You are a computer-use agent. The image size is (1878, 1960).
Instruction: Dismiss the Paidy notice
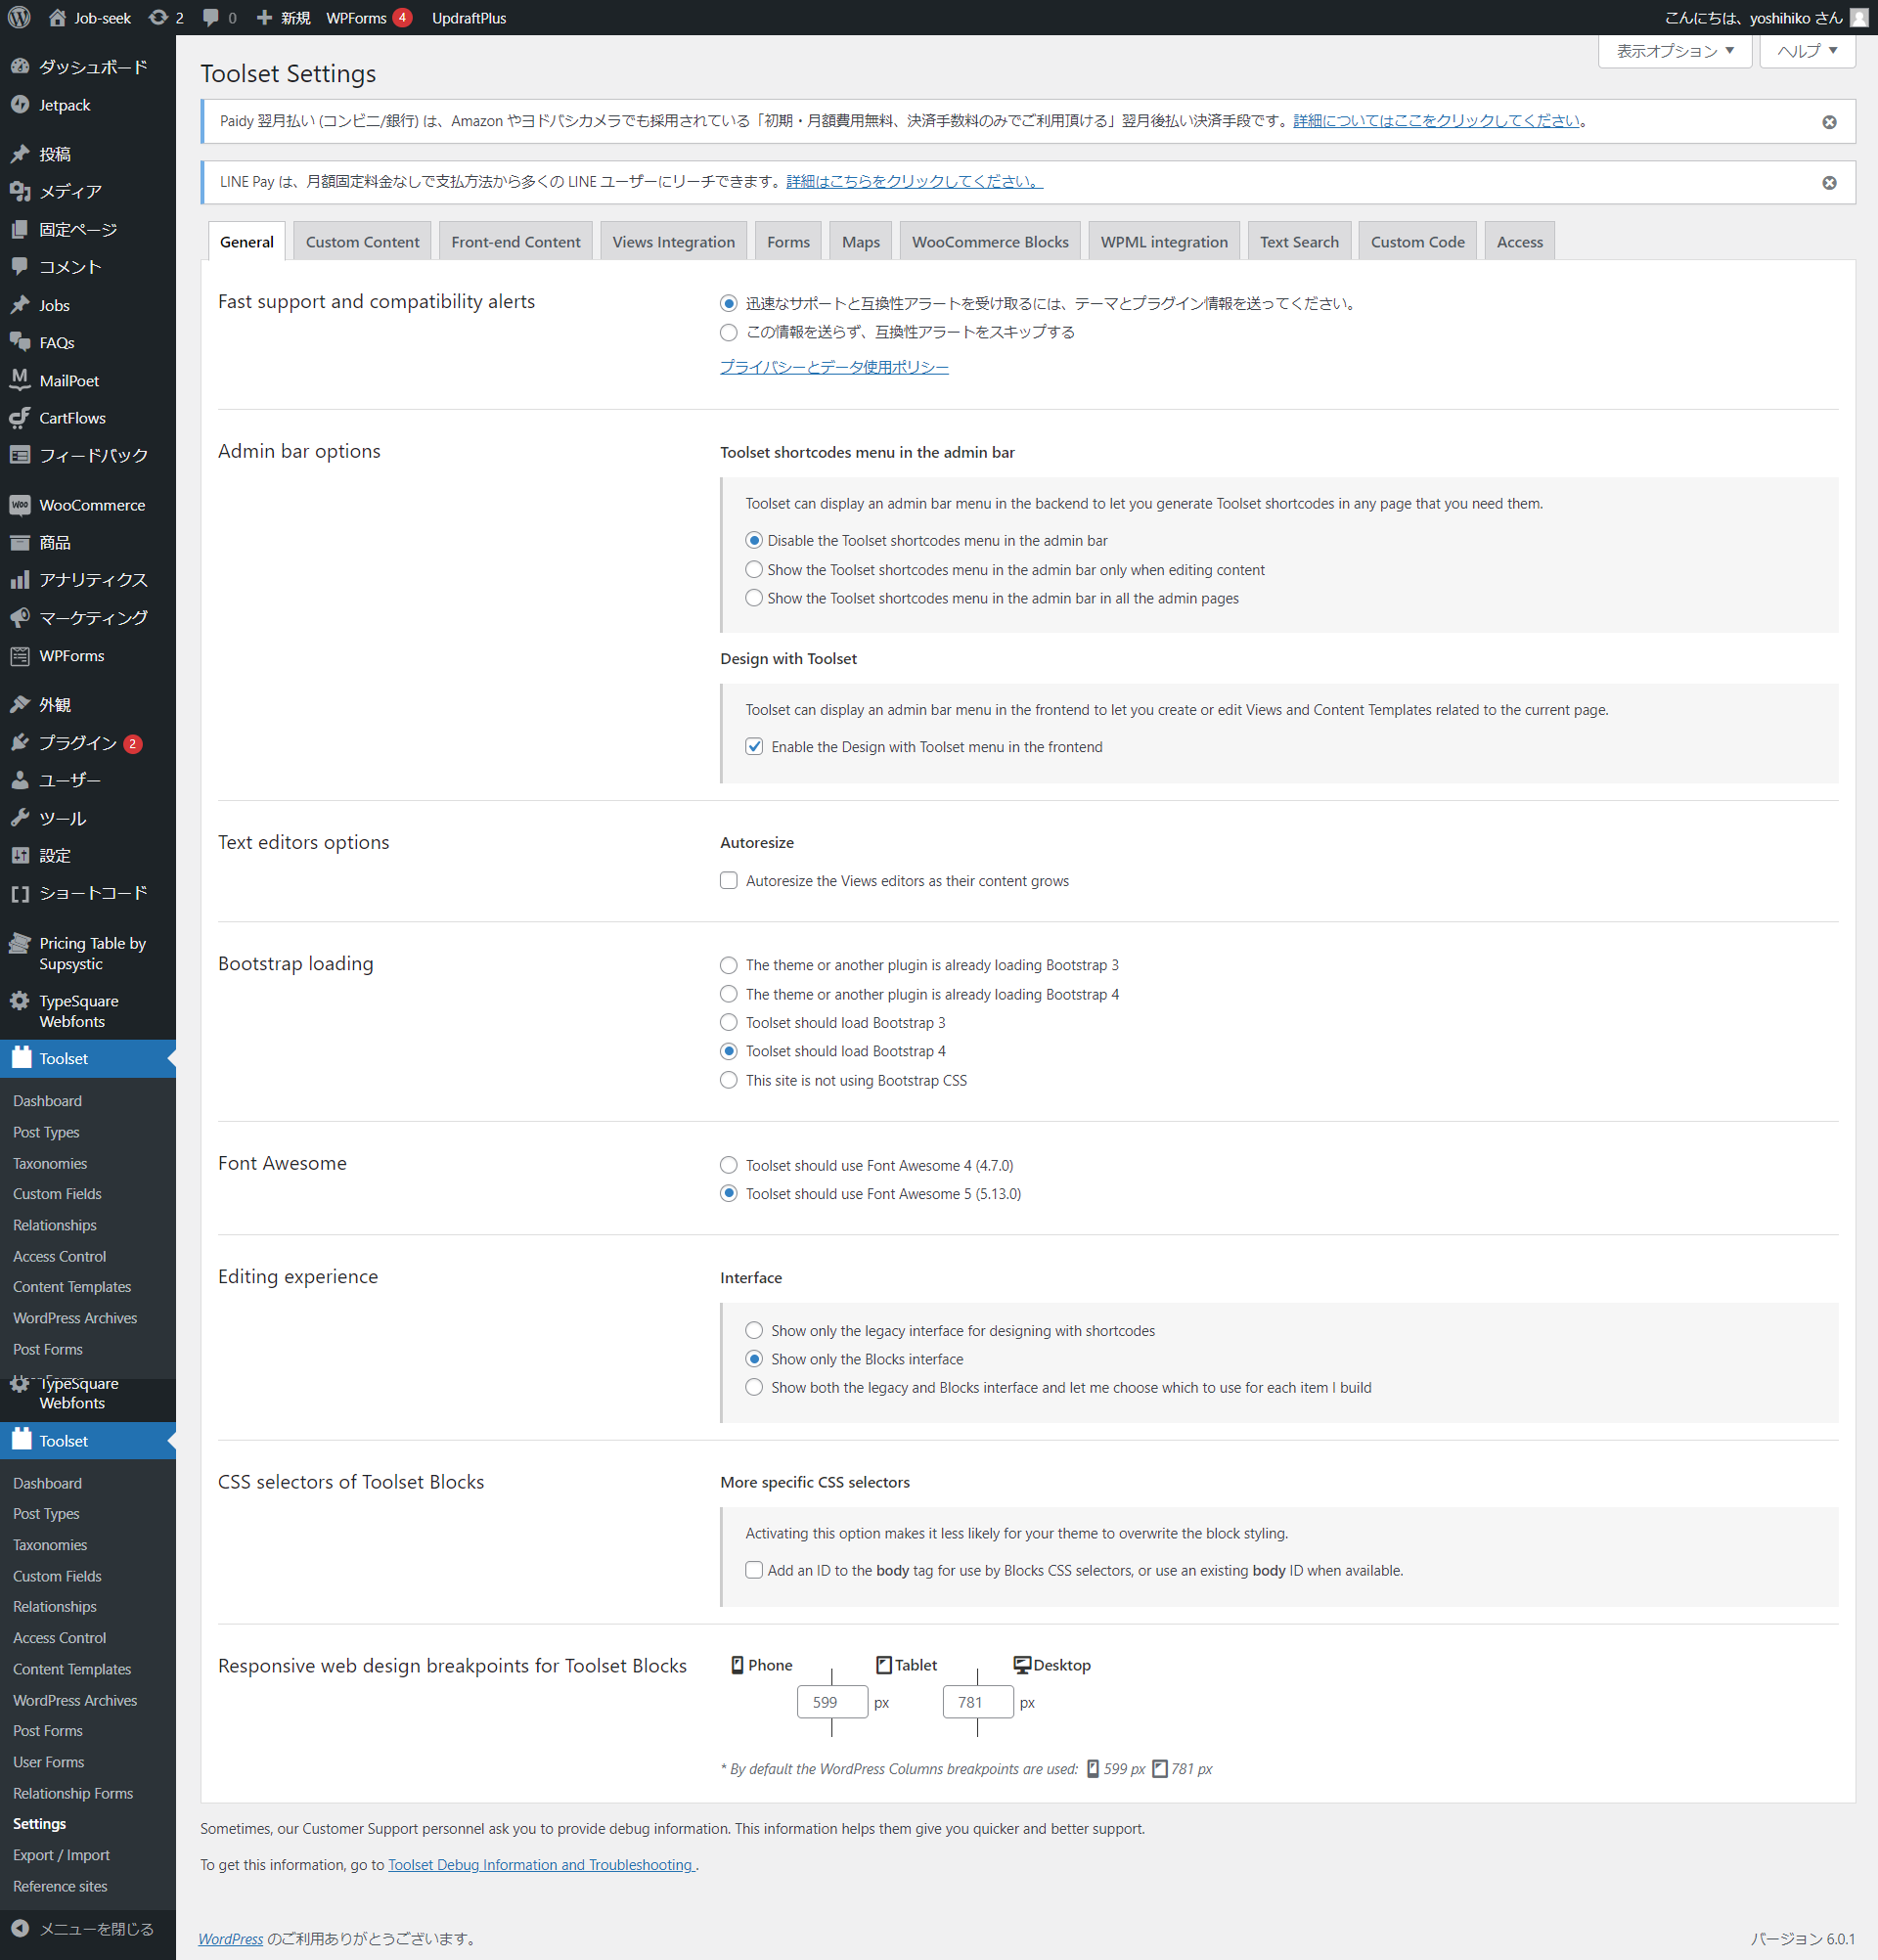coord(1829,122)
